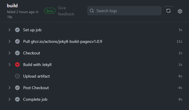This screenshot has width=189, height=110.
Task: Click the 'Complete job' step label
Action: point(35,99)
